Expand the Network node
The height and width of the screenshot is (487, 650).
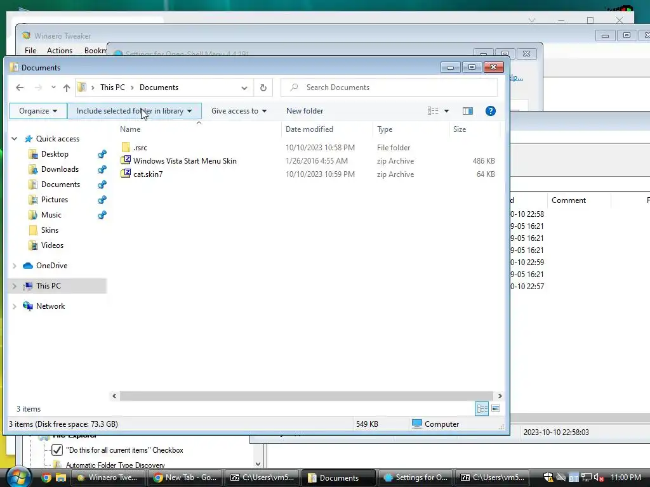point(15,306)
